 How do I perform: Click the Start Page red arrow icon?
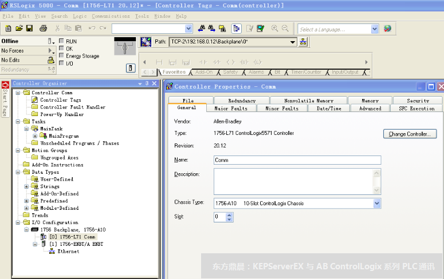[5, 85]
